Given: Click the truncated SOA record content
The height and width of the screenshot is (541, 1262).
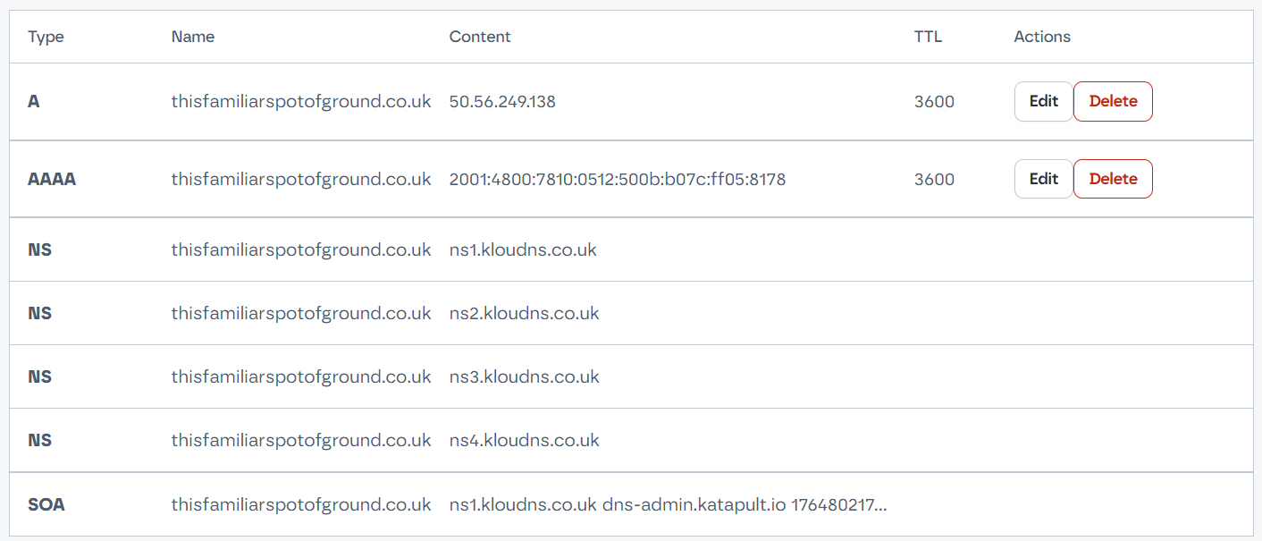Looking at the screenshot, I should [x=668, y=504].
